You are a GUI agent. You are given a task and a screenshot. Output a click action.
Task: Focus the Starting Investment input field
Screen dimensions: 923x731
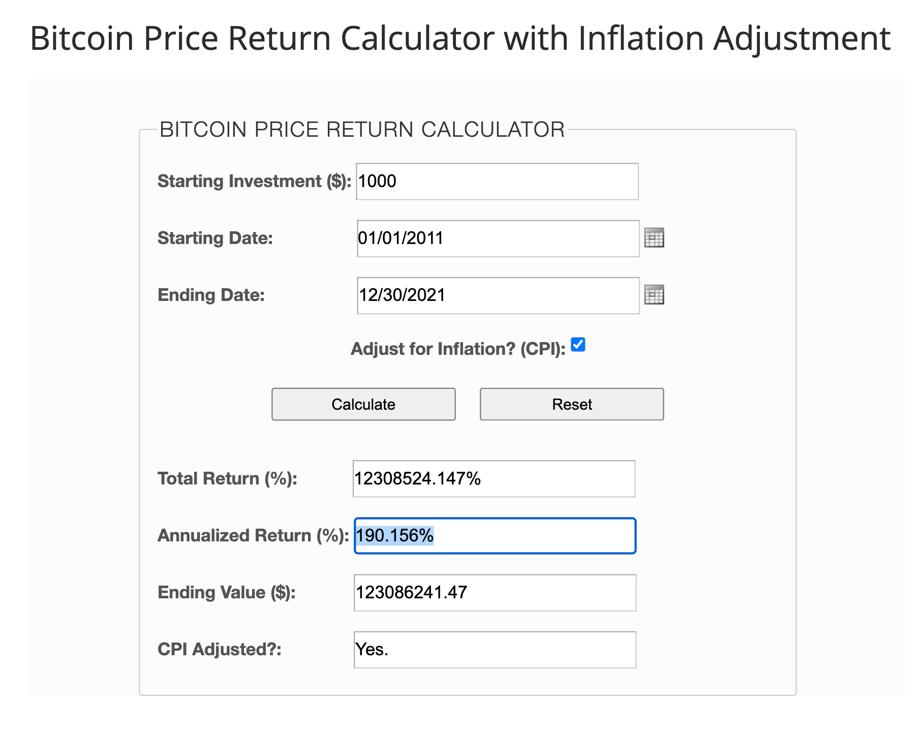coord(497,181)
